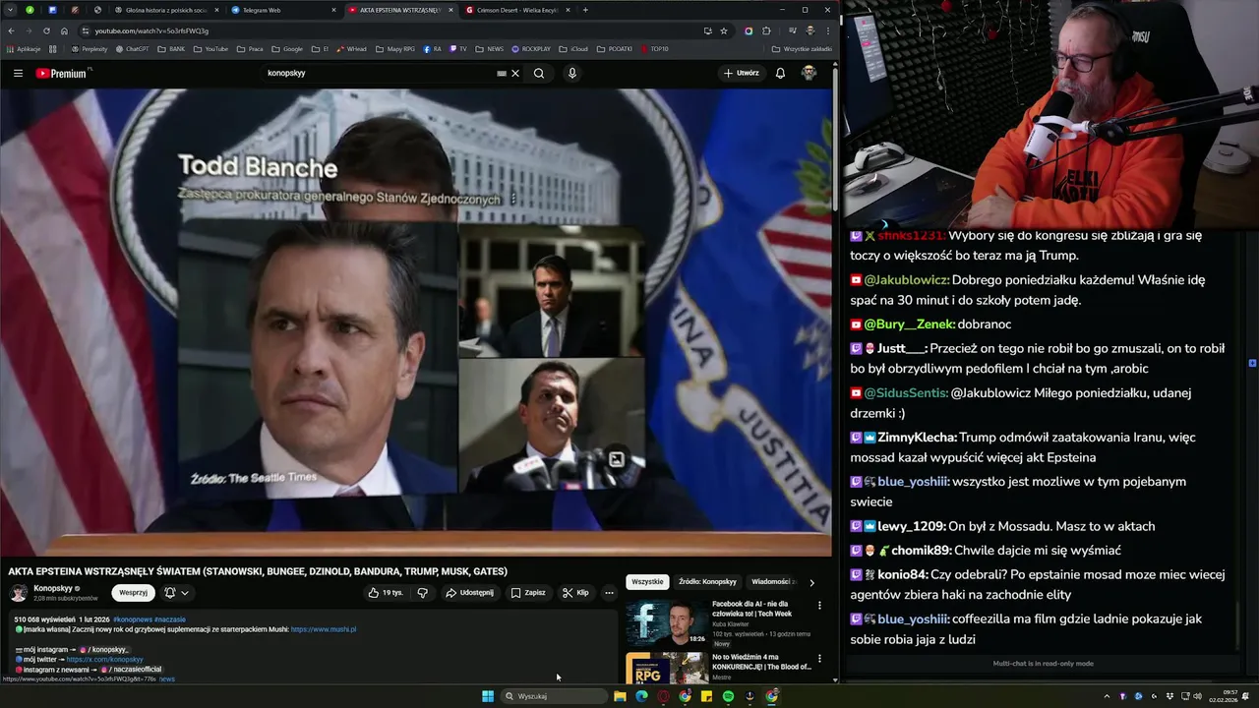Open the Perplexity bookmark
Image resolution: width=1259 pixels, height=708 pixels.
[90, 48]
